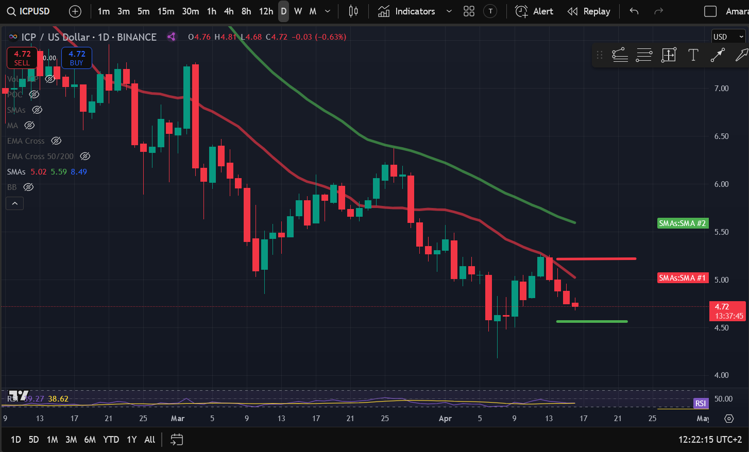Click the purple icon beside the BINANCE title
The image size is (749, 452).
coord(172,37)
